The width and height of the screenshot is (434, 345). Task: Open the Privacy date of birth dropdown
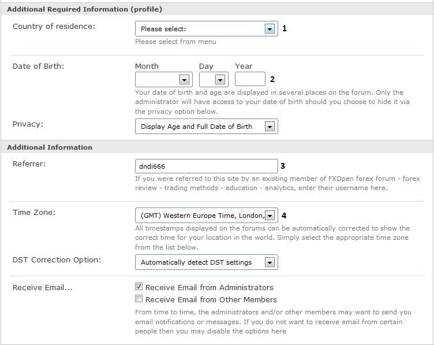[207, 127]
